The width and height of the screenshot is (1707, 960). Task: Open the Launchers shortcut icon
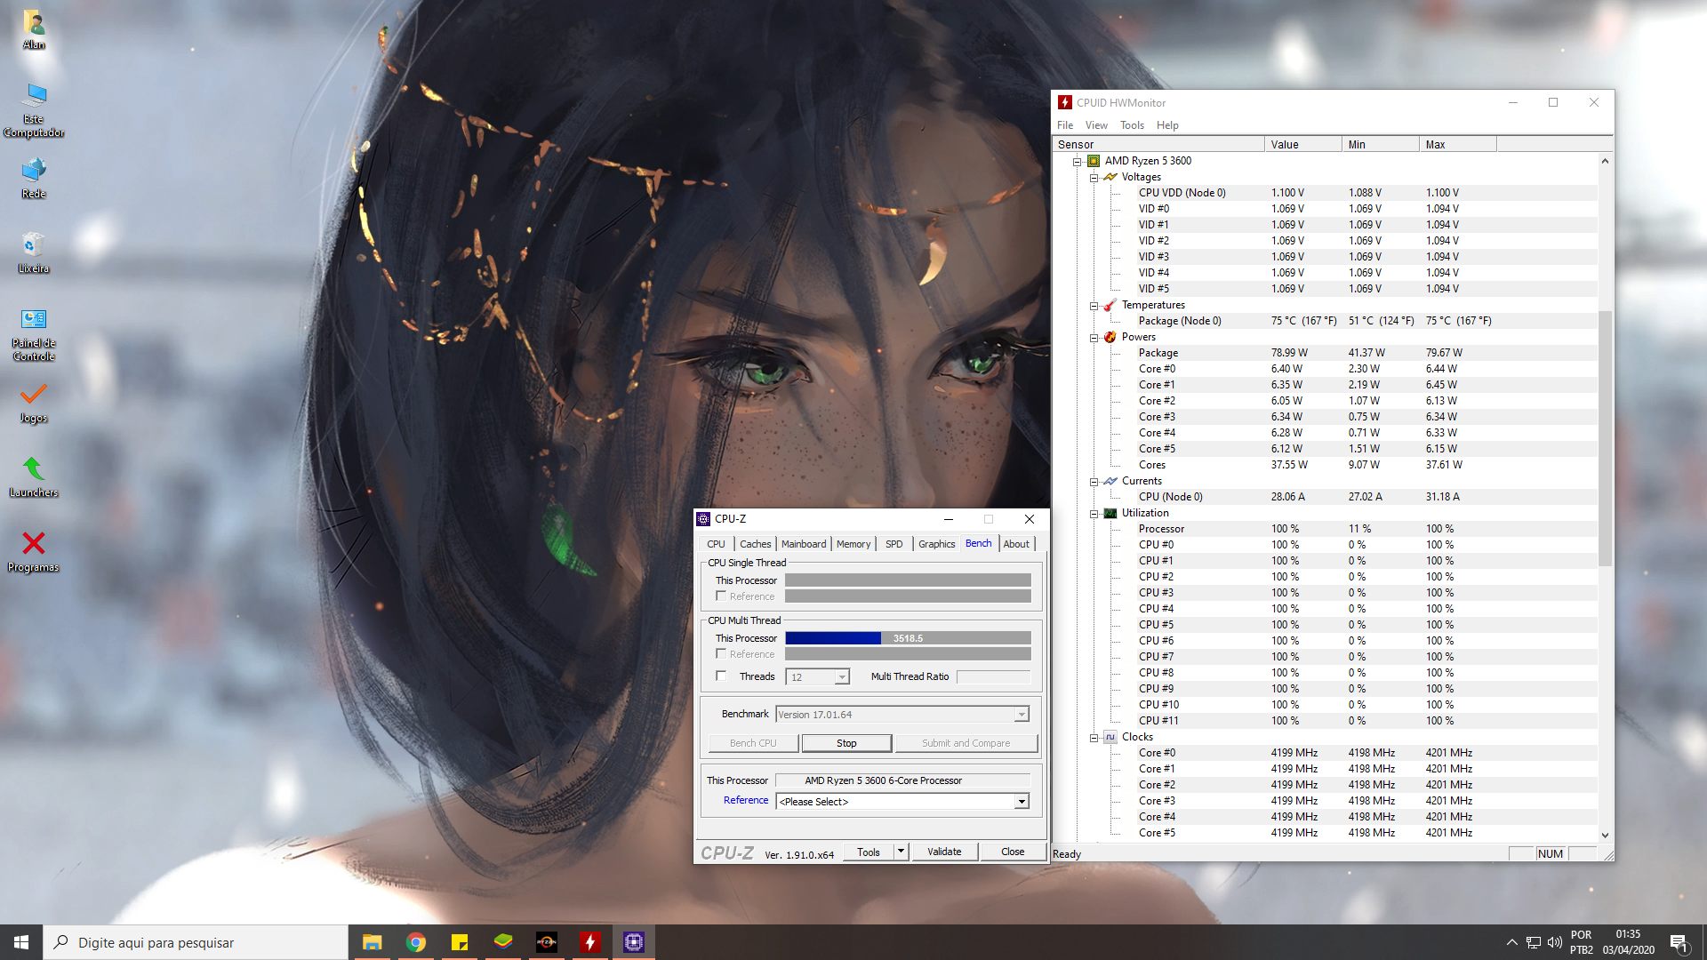point(34,476)
